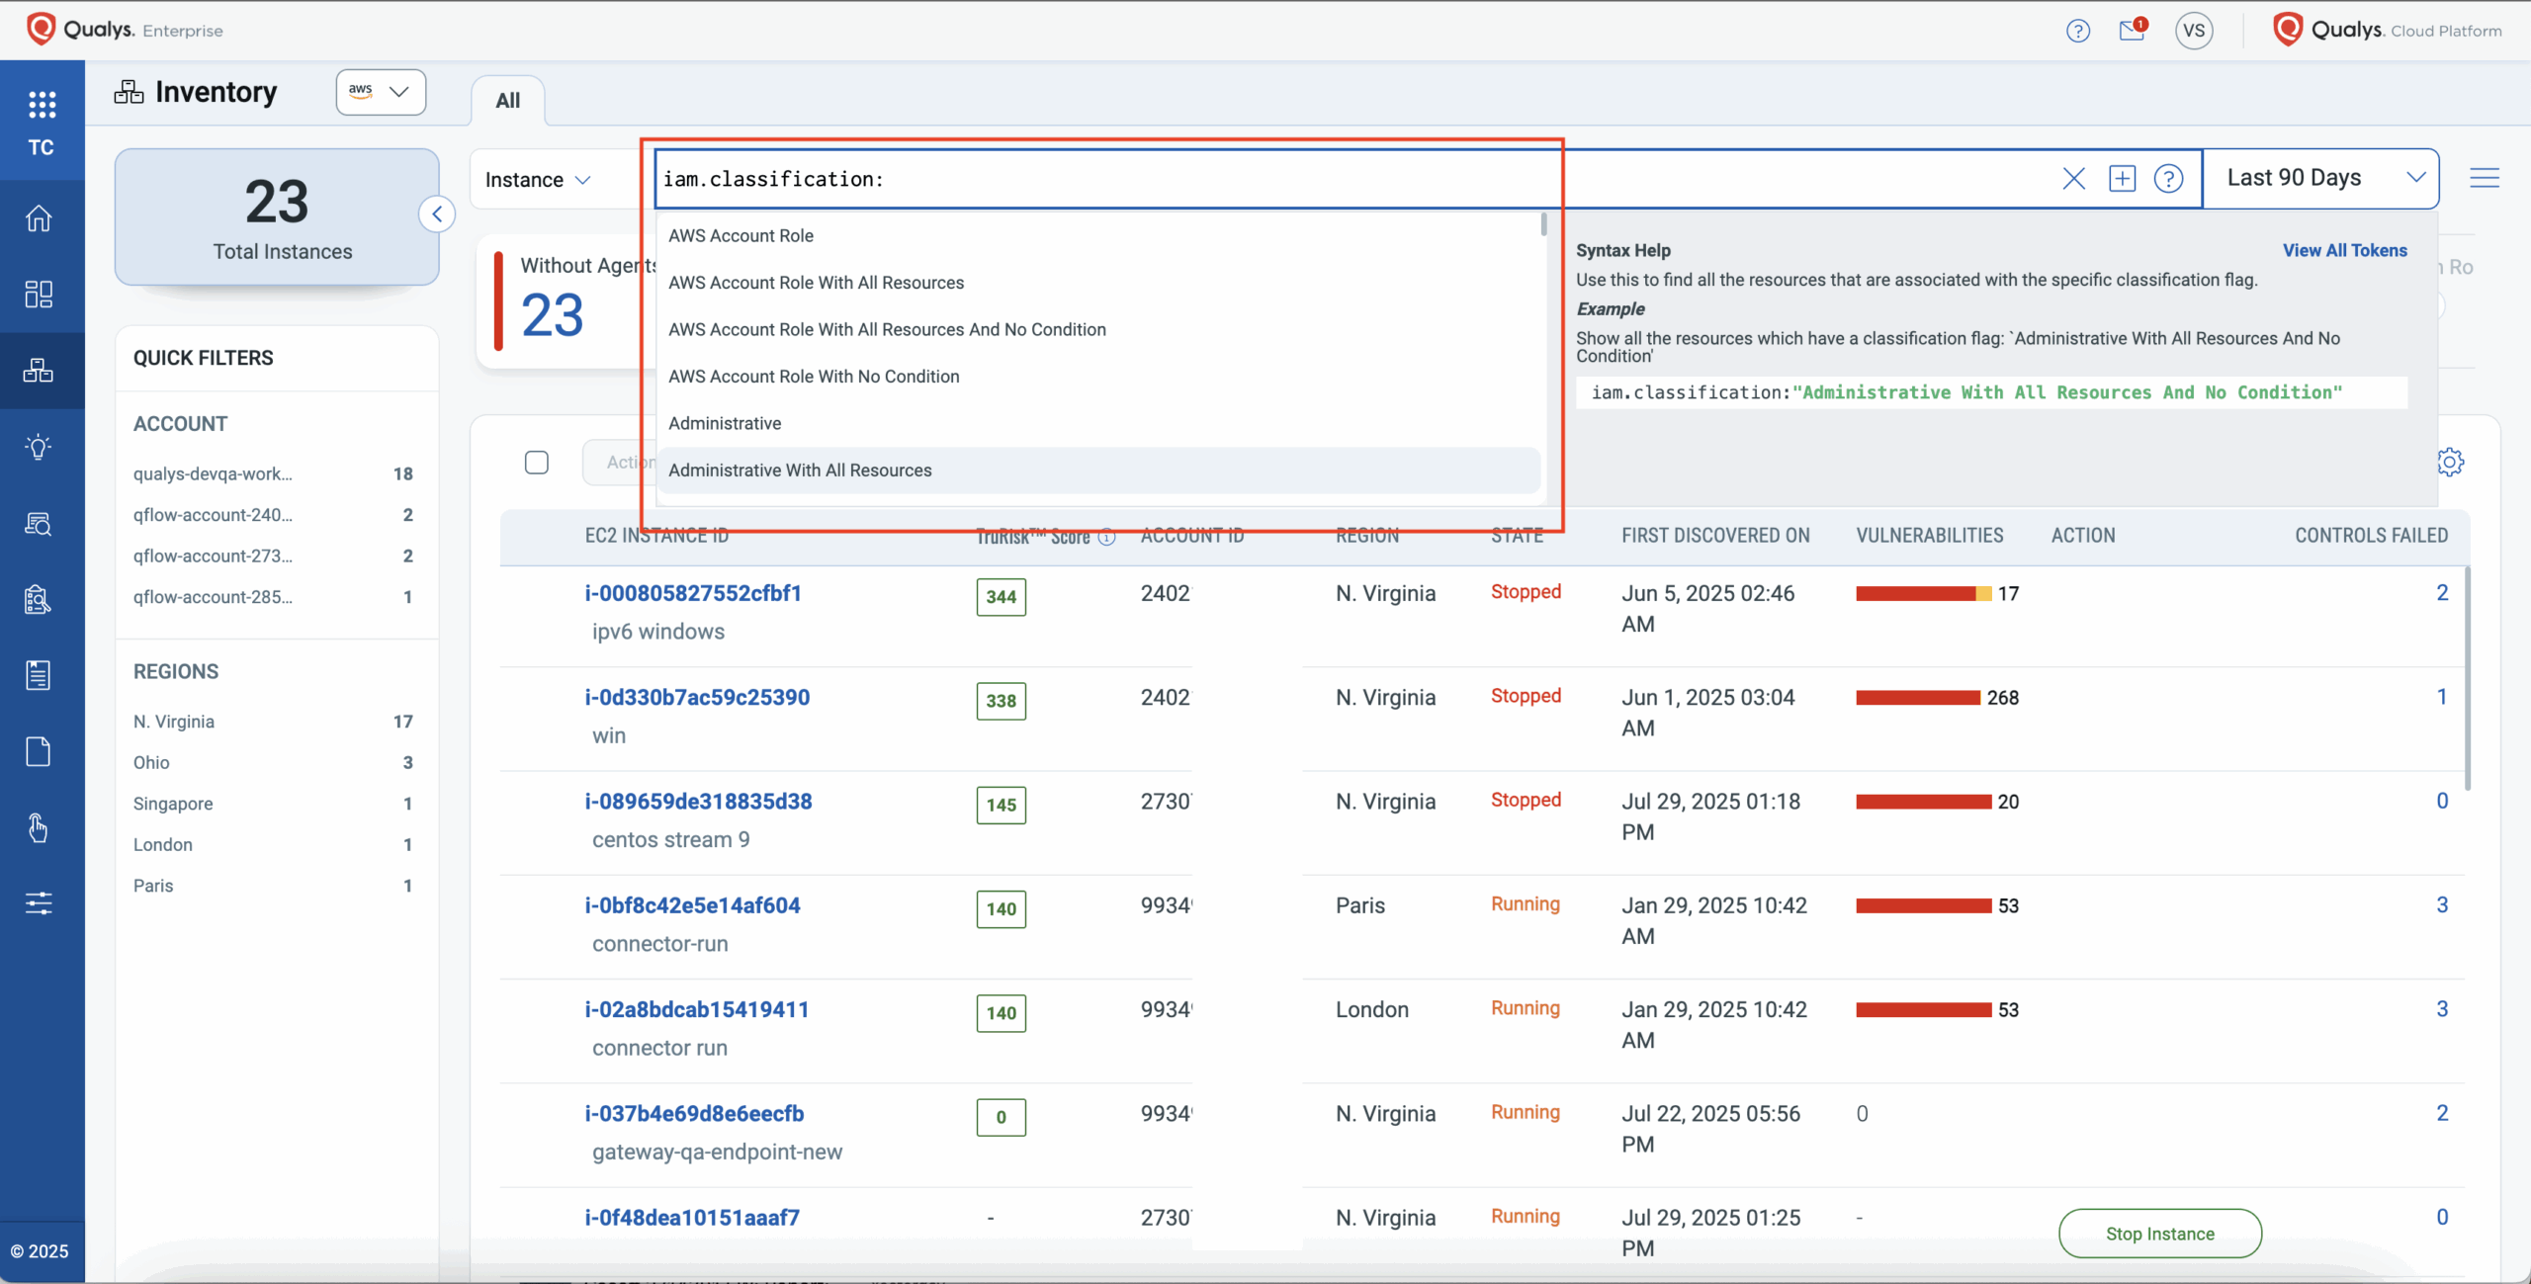
Task: Open the hamburger menu beside date range
Action: pyautogui.click(x=2484, y=179)
